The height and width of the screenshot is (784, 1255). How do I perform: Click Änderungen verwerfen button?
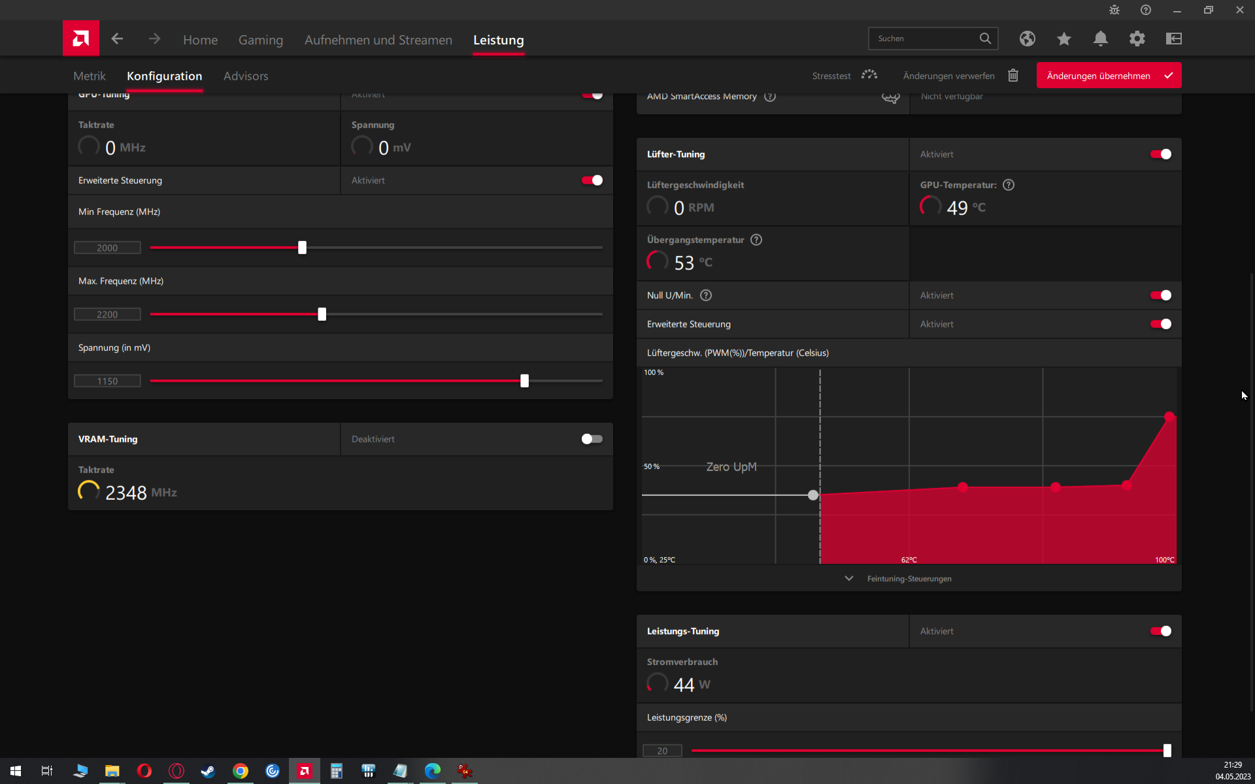click(948, 76)
